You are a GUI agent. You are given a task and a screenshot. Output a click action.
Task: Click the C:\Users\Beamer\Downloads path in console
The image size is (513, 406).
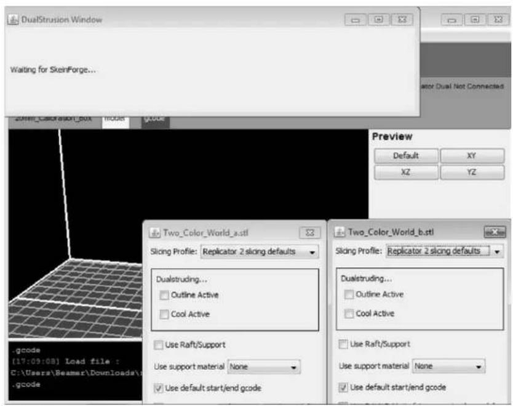coord(76,373)
